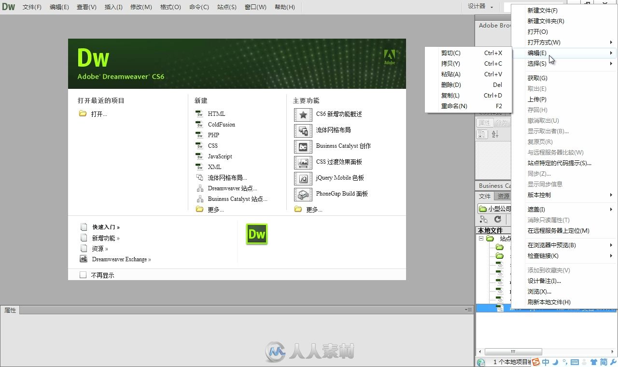Viewport: 618px width, 367px height.
Task: Click the 新增功能 » link
Action: [106, 238]
